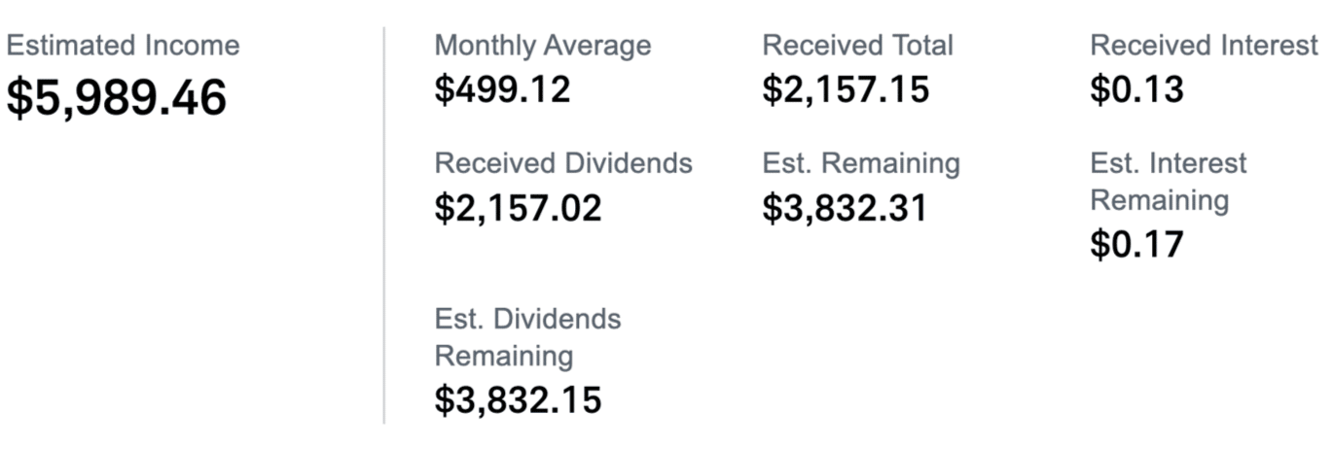Select the $3,832.31 estimated remaining value
Viewport: 1333px width, 449px height.
click(x=845, y=208)
